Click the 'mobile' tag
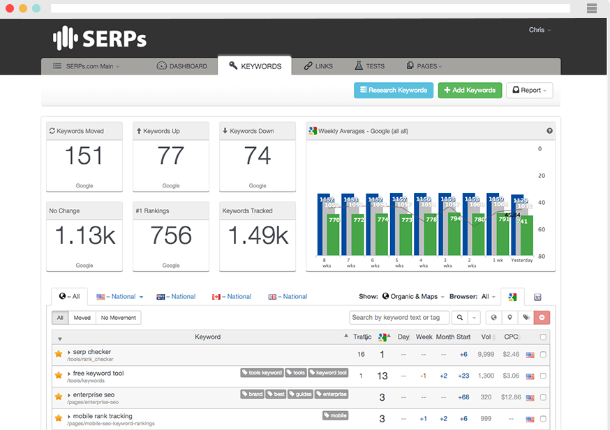 335,415
